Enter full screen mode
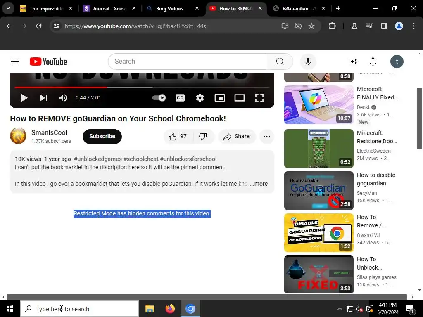This screenshot has height=317, width=423. (x=259, y=97)
